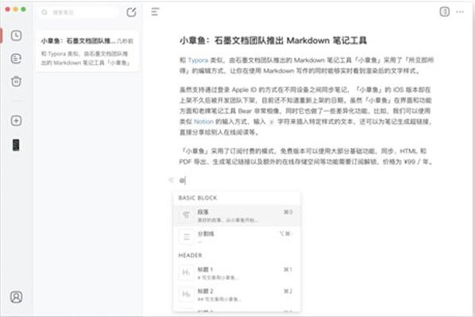475x317 pixels.
Task: Focus the note search field
Action: click(79, 12)
